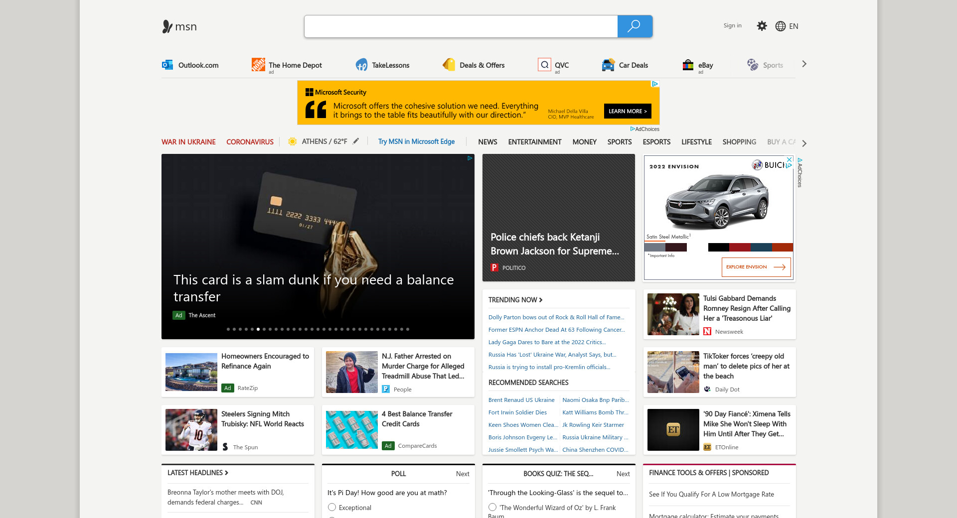Open the News category
This screenshot has width=957, height=518.
tap(487, 142)
